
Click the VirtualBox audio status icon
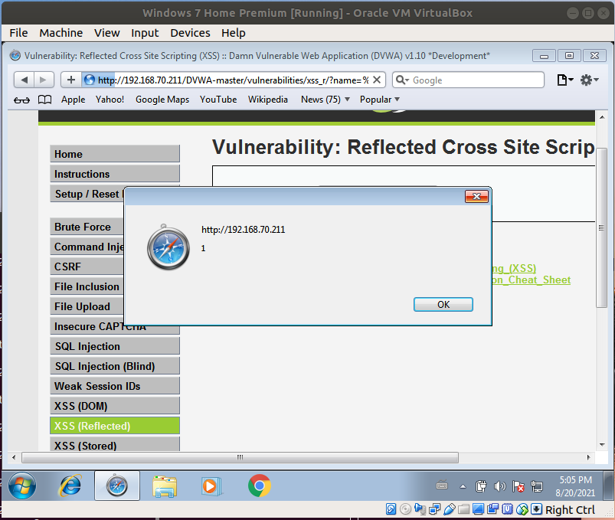coord(420,509)
